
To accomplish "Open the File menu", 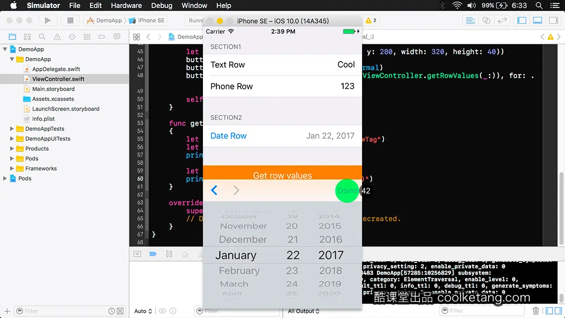I will [75, 5].
